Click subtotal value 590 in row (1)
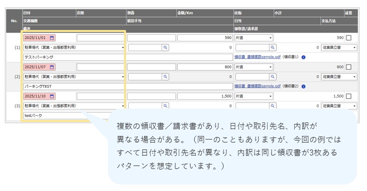Image resolution: width=367 pixels, height=191 pixels. (340, 37)
